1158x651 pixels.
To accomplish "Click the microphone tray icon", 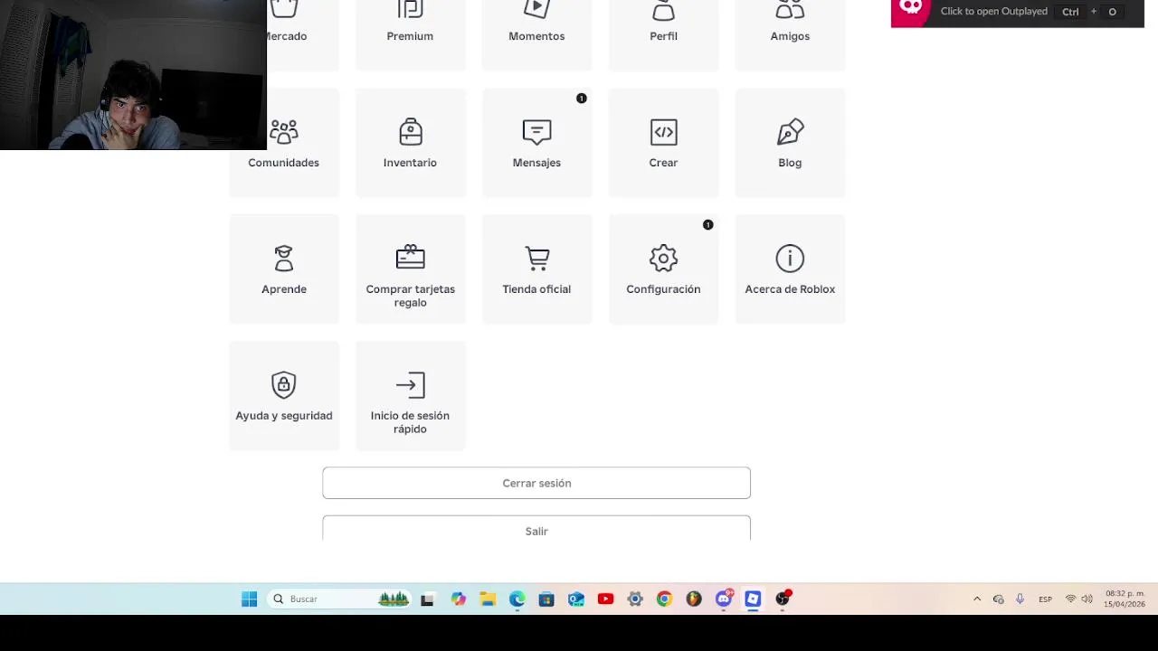I will [1020, 599].
